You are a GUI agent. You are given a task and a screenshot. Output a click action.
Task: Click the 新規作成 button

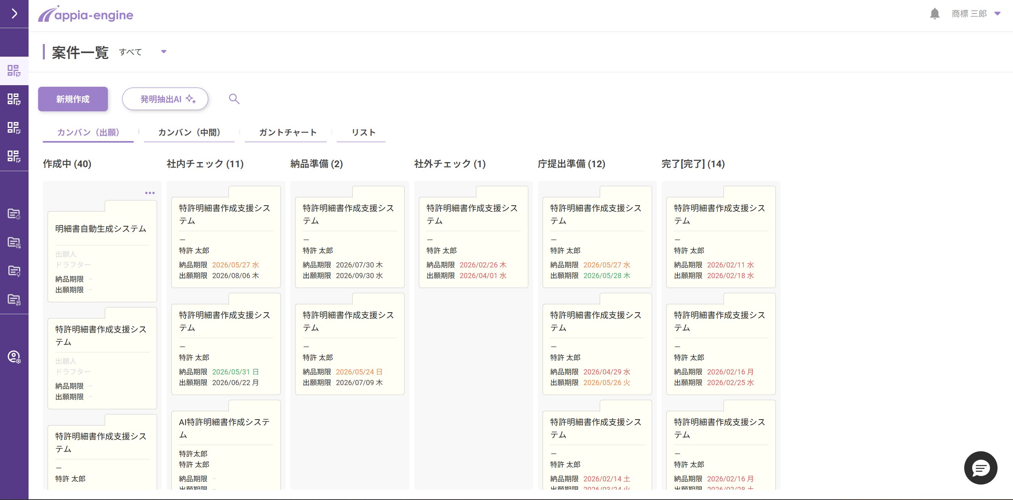73,99
